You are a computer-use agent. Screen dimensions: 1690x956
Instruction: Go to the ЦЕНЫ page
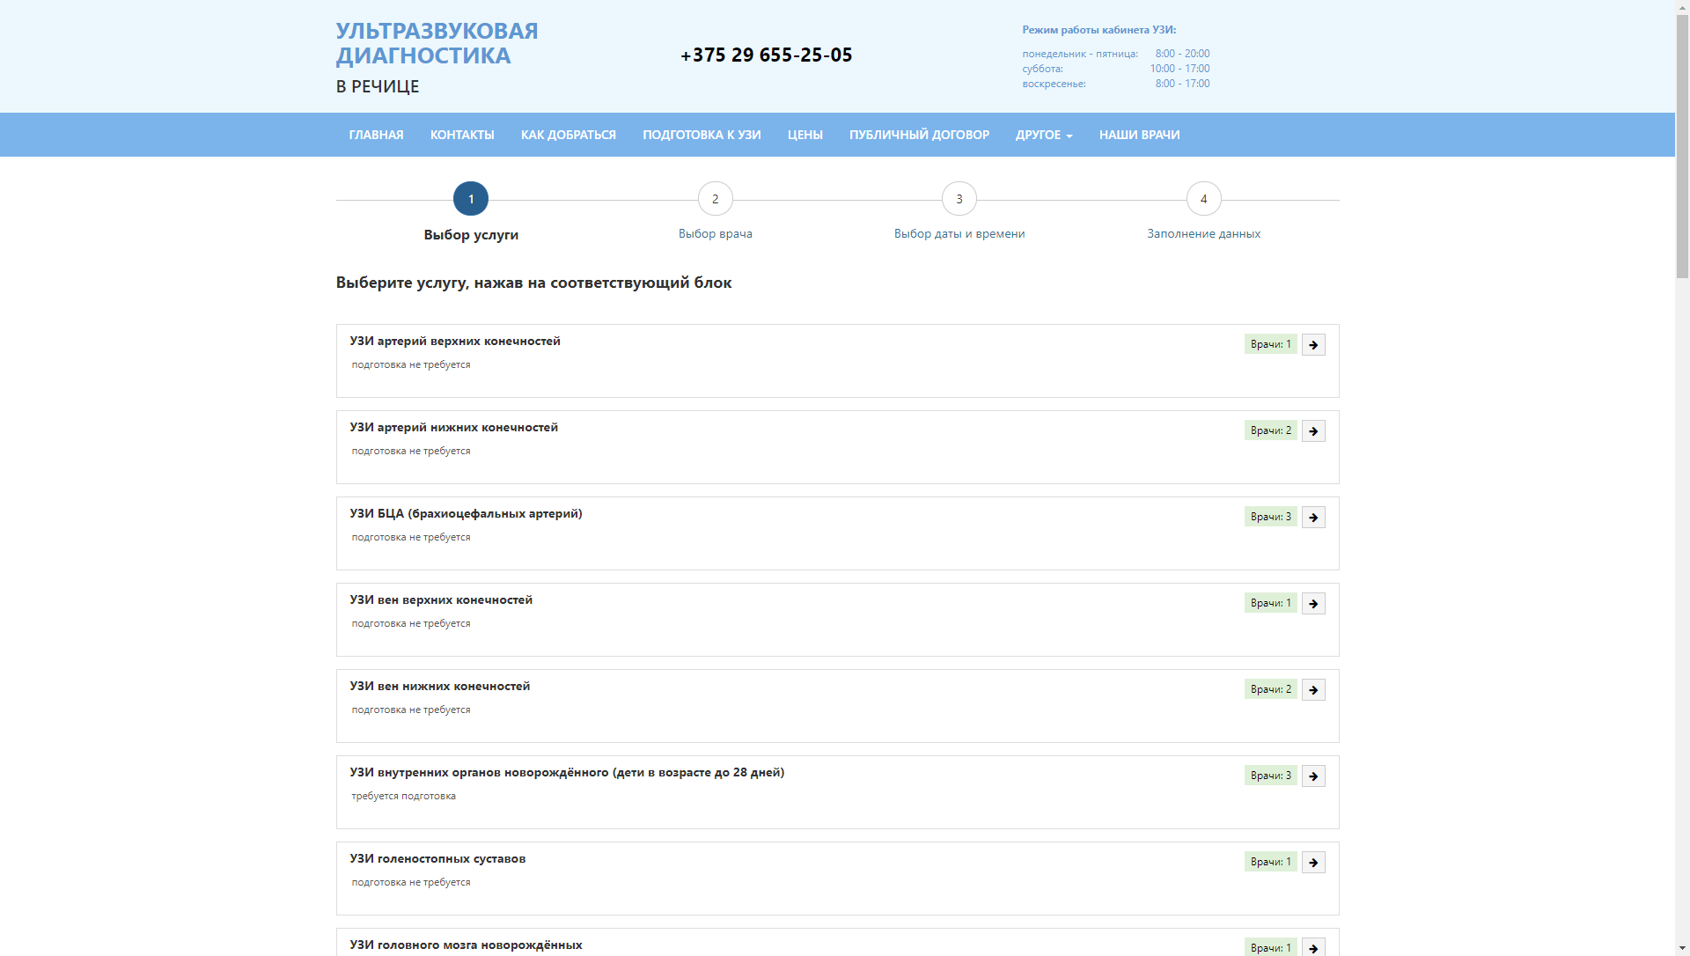tap(805, 135)
